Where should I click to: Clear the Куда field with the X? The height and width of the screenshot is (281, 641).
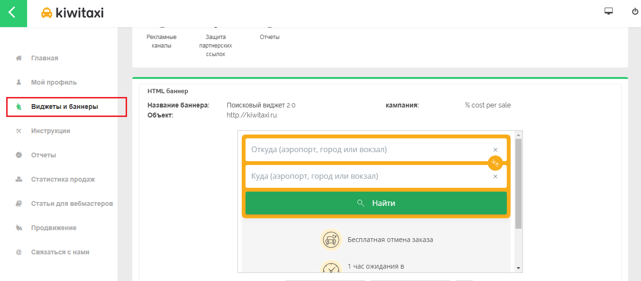coord(495,176)
